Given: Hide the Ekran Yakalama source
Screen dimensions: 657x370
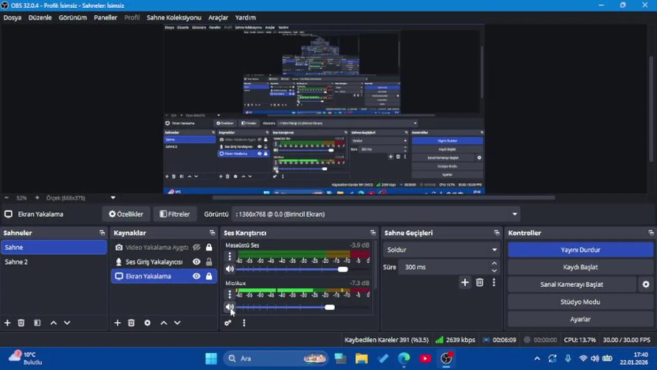Looking at the screenshot, I should coord(196,276).
